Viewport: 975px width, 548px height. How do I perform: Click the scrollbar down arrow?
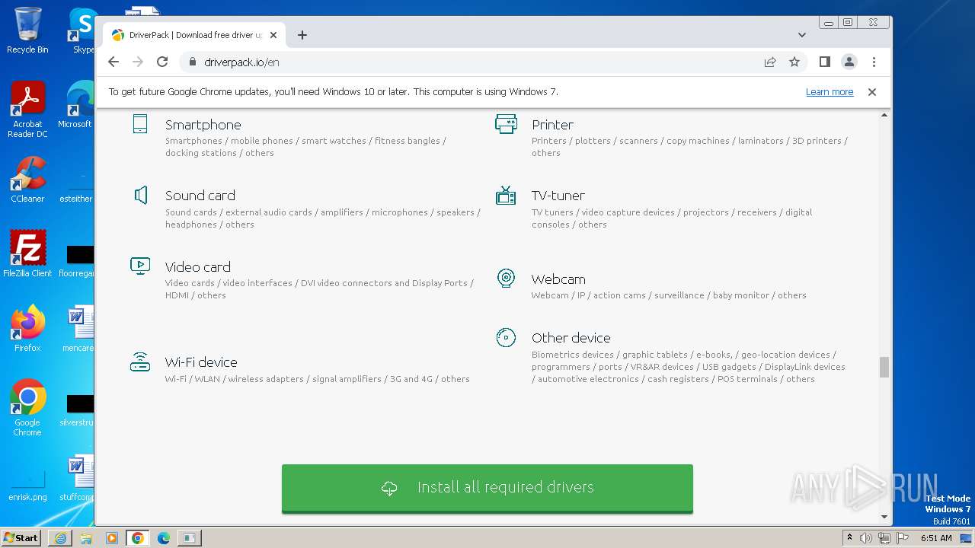(884, 517)
